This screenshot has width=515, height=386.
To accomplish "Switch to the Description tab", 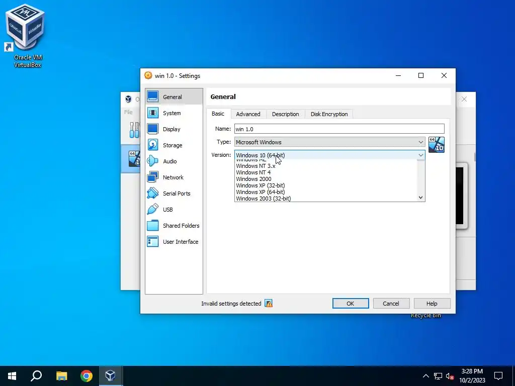I will [x=286, y=114].
